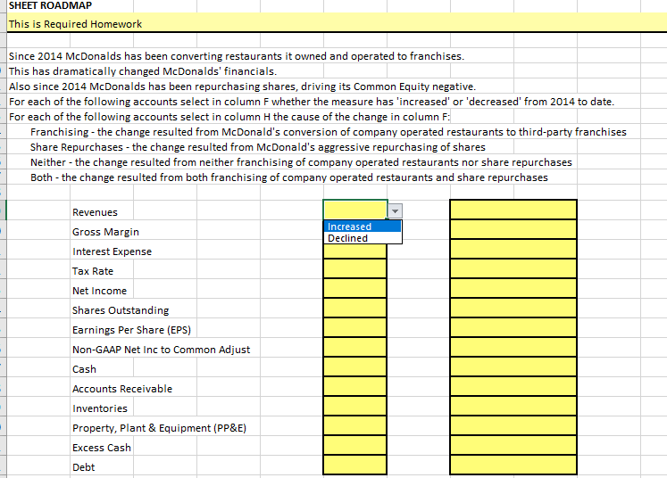This screenshot has height=478, width=667.
Task: Click the line starting 'Since 2014 McDonalds has been converting'
Action: click(237, 56)
